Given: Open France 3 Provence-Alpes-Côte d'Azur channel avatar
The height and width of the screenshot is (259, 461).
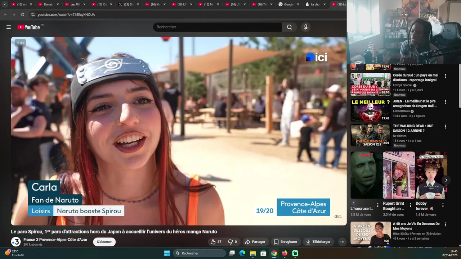Looking at the screenshot, I should click(16, 242).
